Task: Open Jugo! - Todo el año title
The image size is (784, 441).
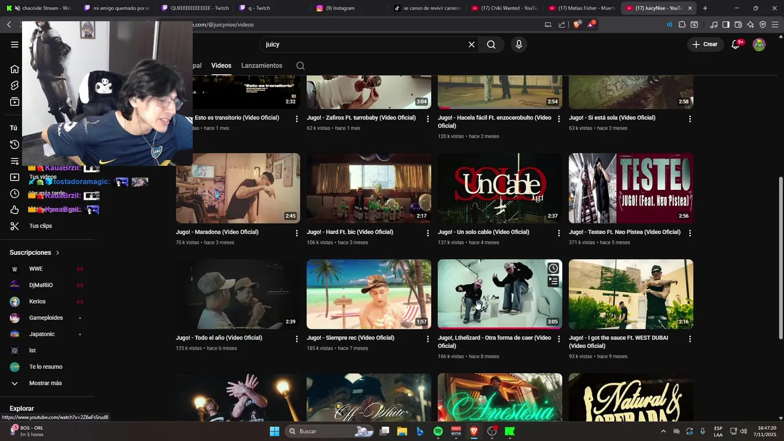Action: coord(219,338)
